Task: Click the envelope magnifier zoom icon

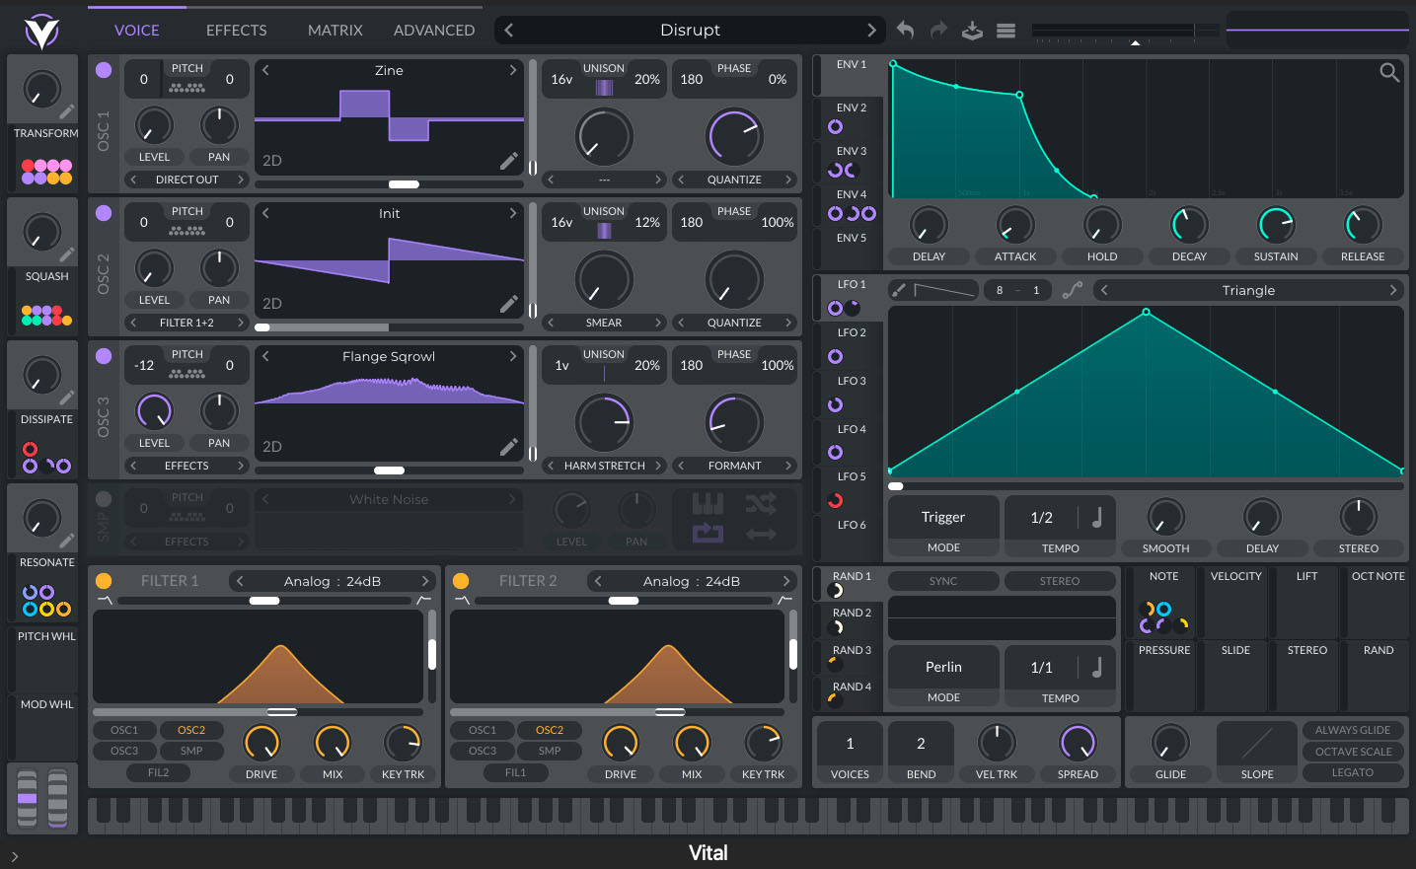Action: coord(1389,72)
